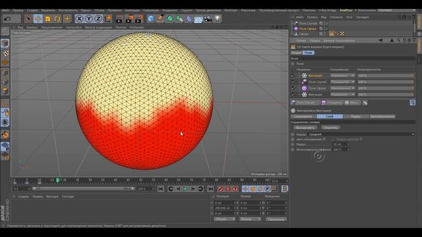Open the spline pen tool icon
The width and height of the screenshot is (422, 237).
(161, 19)
